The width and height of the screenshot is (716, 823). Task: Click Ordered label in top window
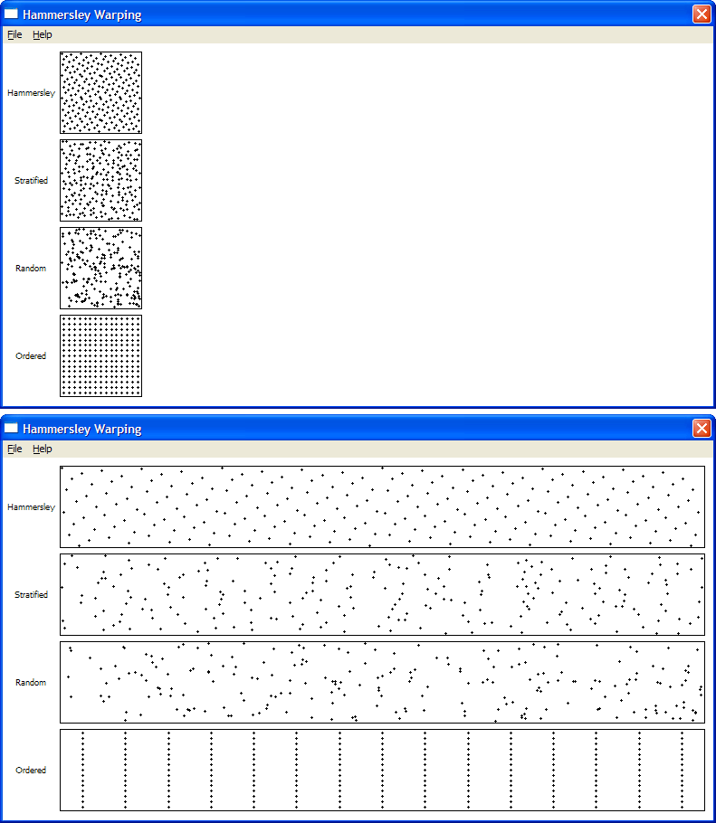(x=31, y=355)
